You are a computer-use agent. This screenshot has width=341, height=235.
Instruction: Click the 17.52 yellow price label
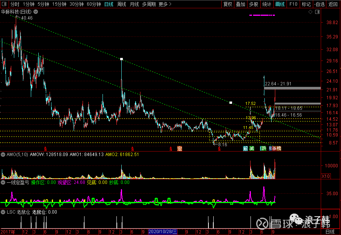click(250, 103)
